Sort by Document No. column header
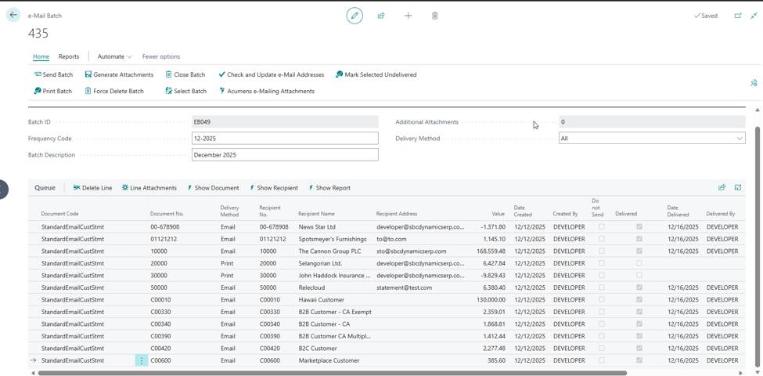The image size is (763, 376). 167,214
